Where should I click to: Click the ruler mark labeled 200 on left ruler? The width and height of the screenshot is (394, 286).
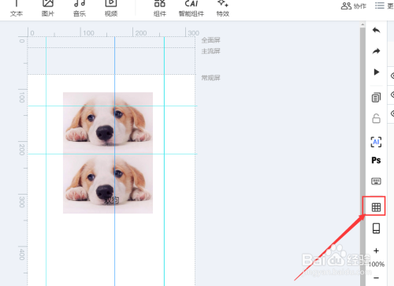tap(22, 150)
